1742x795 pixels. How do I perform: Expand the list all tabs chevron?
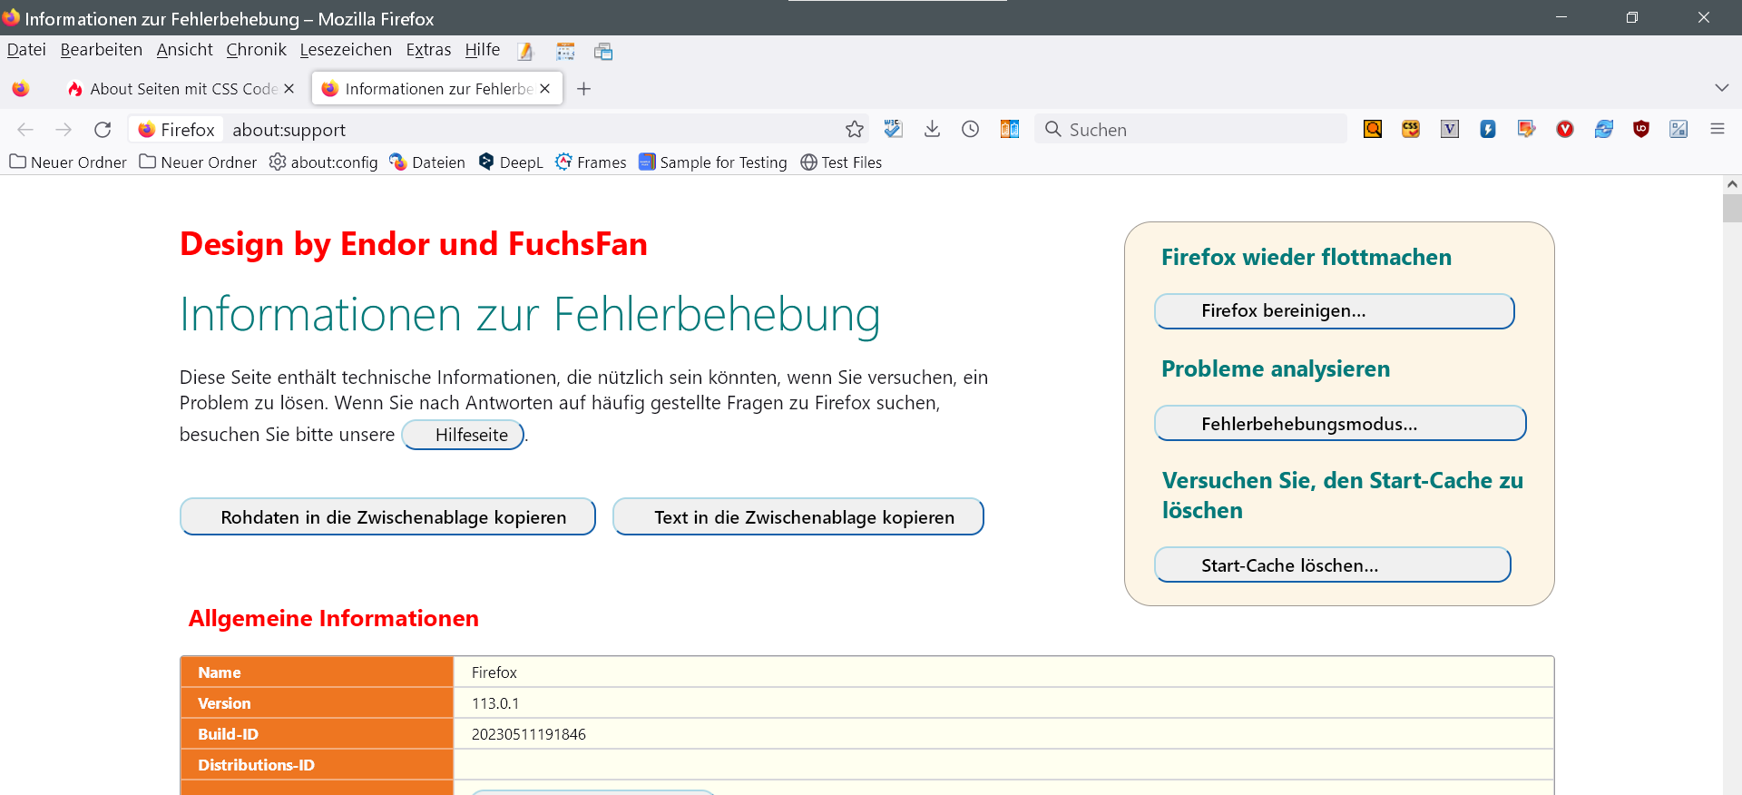point(1721,88)
